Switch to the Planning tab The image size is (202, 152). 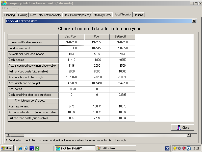(x=10, y=15)
